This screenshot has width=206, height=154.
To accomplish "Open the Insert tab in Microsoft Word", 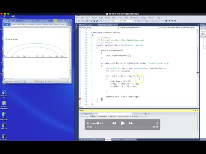I will tap(19, 24).
